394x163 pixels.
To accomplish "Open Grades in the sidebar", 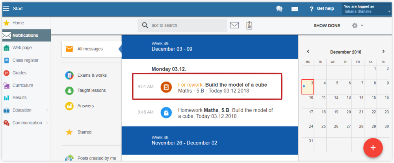I will pos(19,73).
